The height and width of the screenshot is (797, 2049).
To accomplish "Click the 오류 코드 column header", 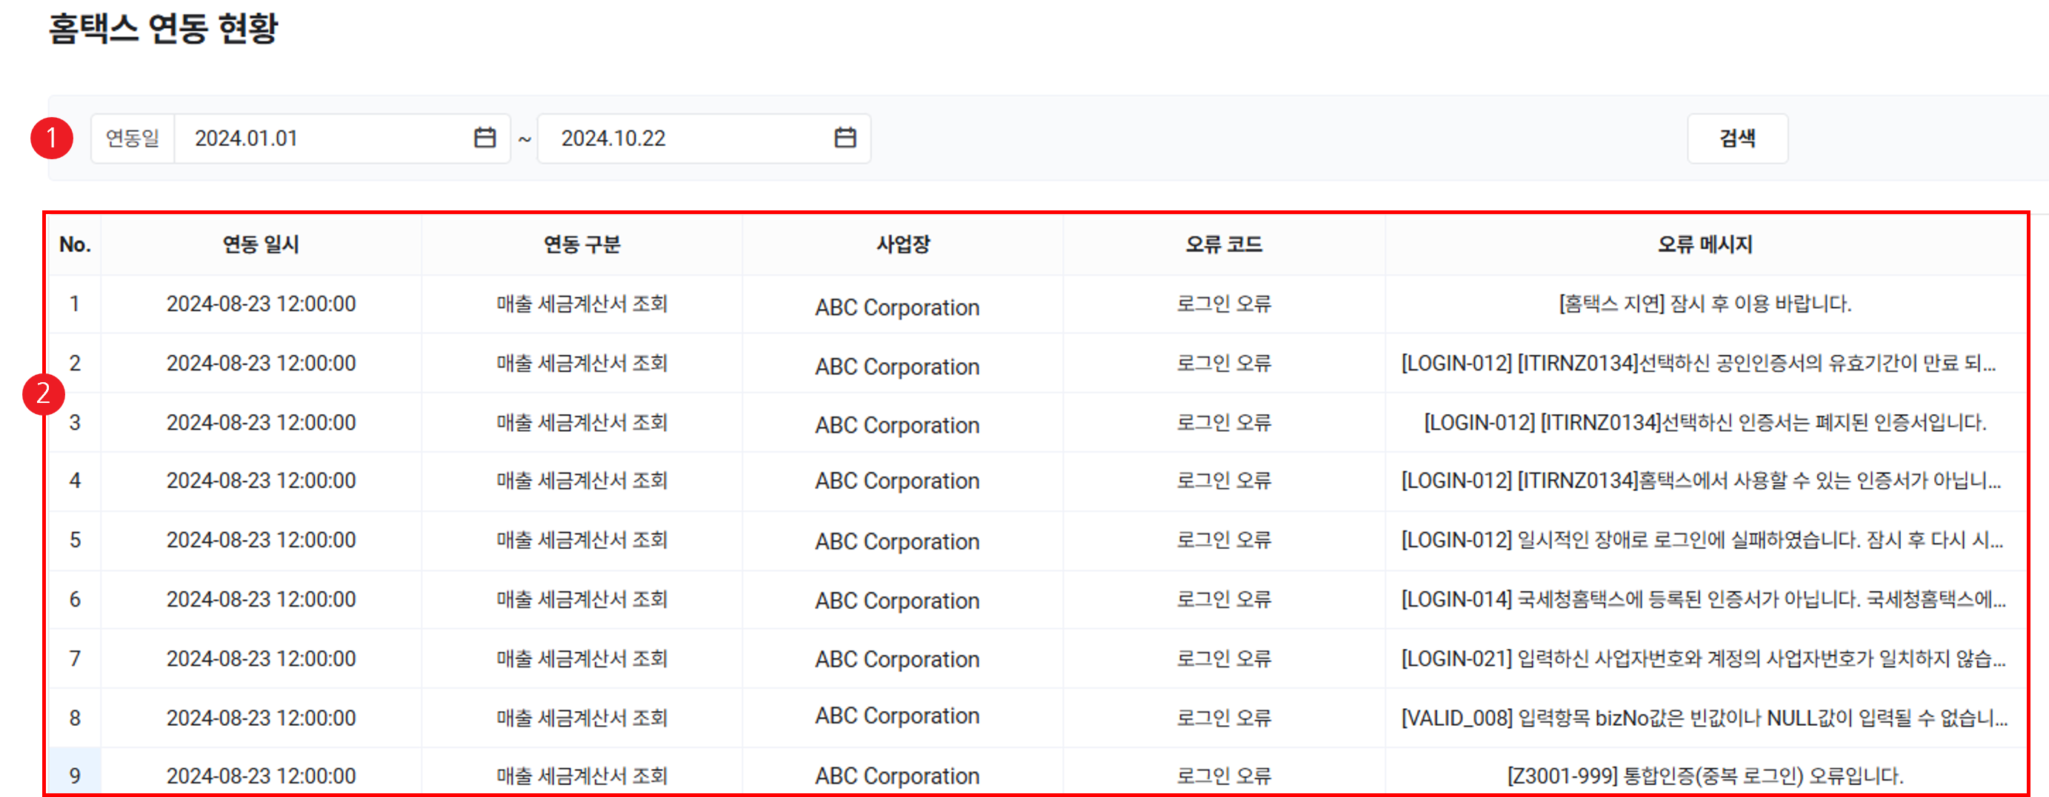I will pos(1223,244).
